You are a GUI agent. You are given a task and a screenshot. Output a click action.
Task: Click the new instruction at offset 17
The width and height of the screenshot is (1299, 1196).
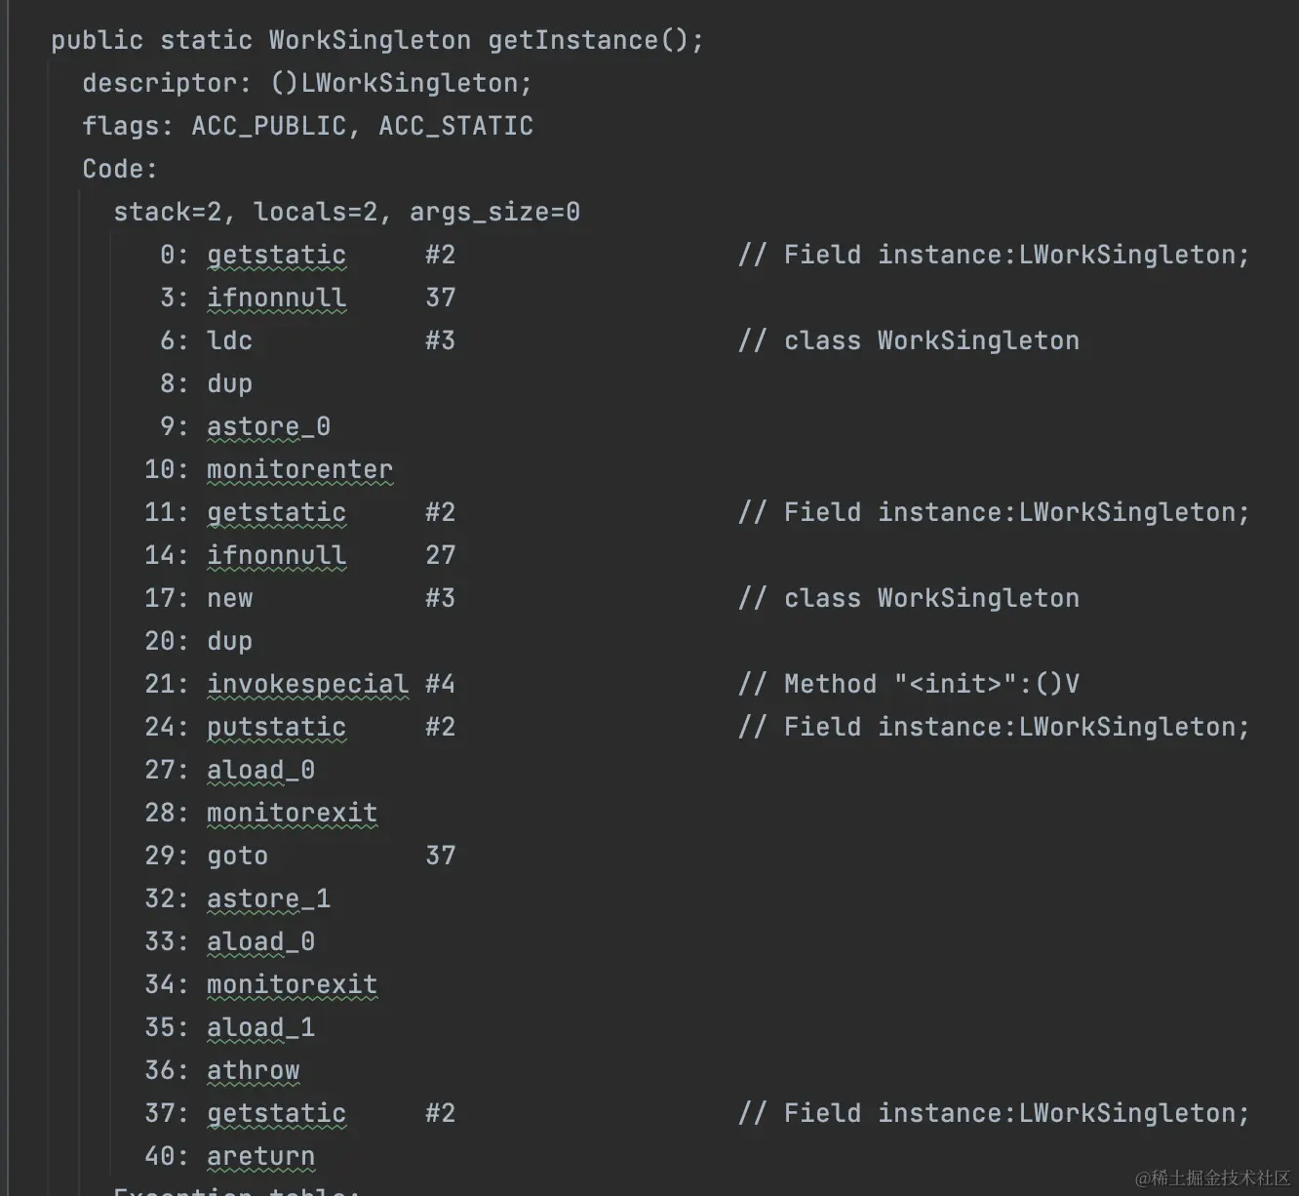229,598
